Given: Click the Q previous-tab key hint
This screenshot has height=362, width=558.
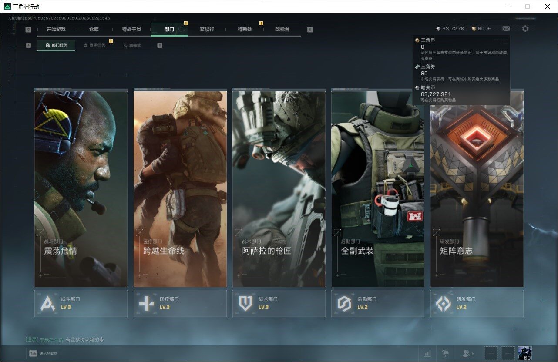Looking at the screenshot, I should pos(28,30).
